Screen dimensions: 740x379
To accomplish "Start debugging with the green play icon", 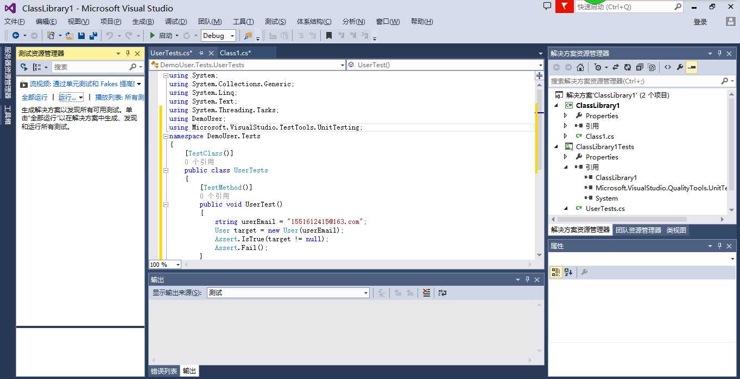I will click(x=153, y=35).
